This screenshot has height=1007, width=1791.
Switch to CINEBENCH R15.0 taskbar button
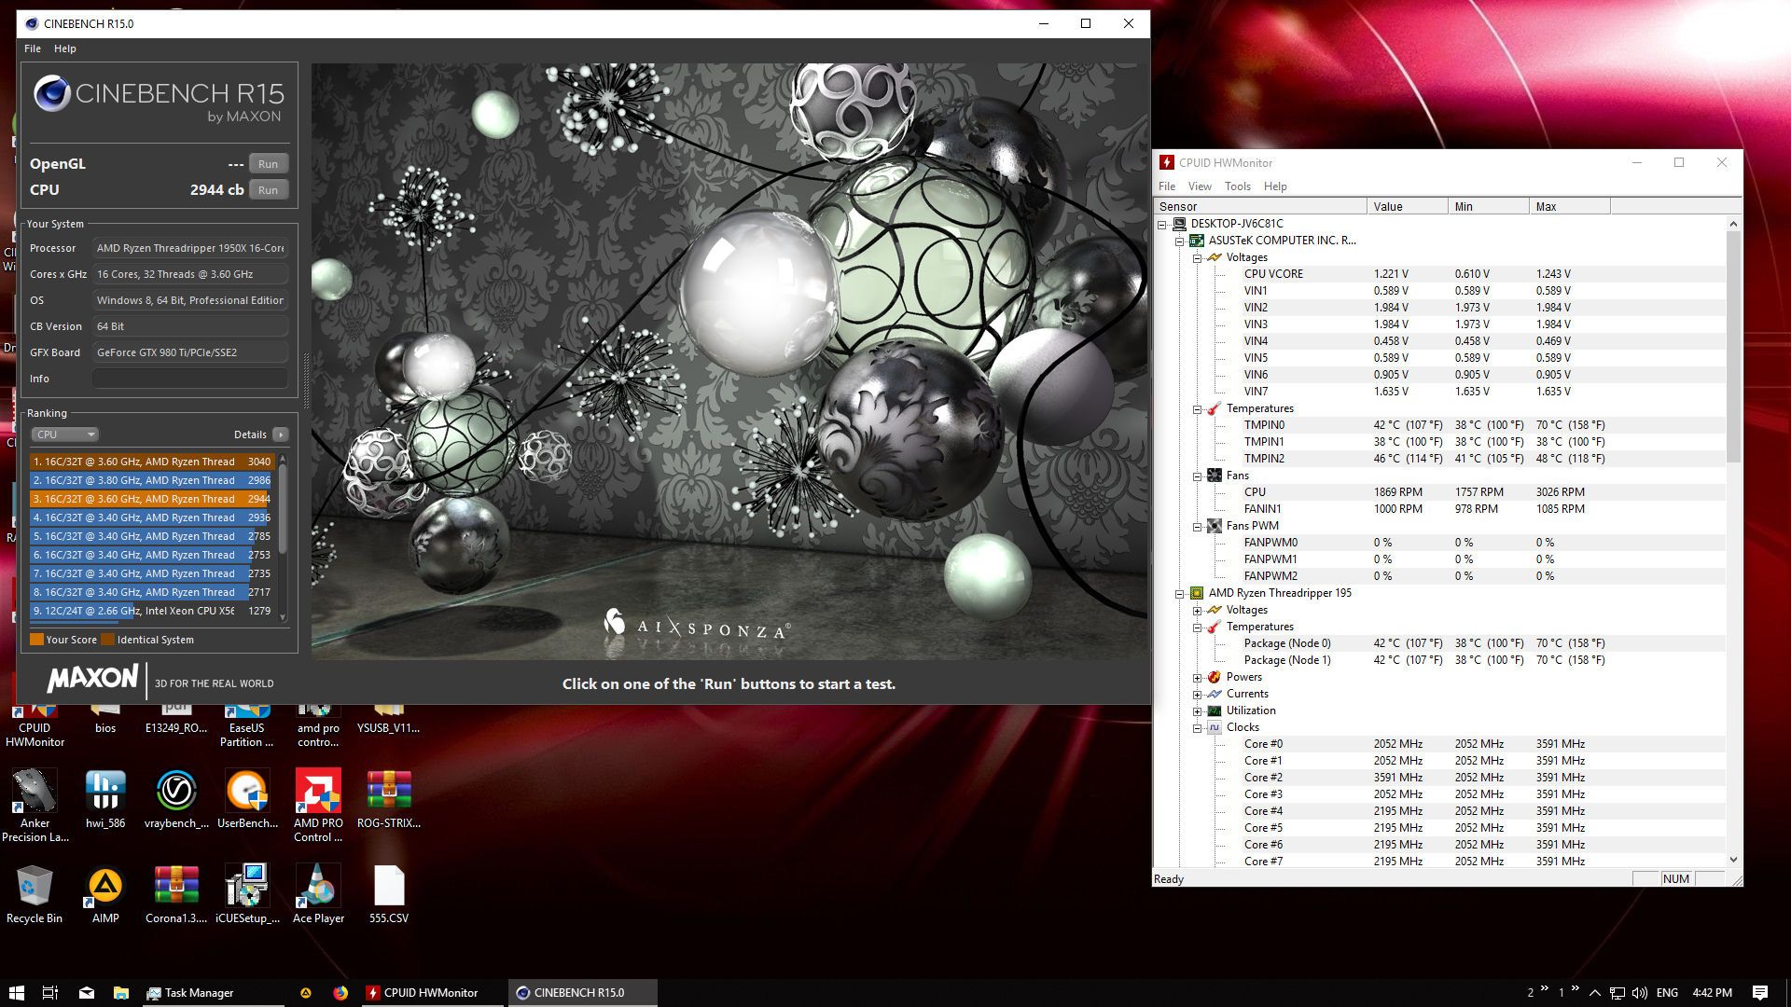click(x=583, y=993)
